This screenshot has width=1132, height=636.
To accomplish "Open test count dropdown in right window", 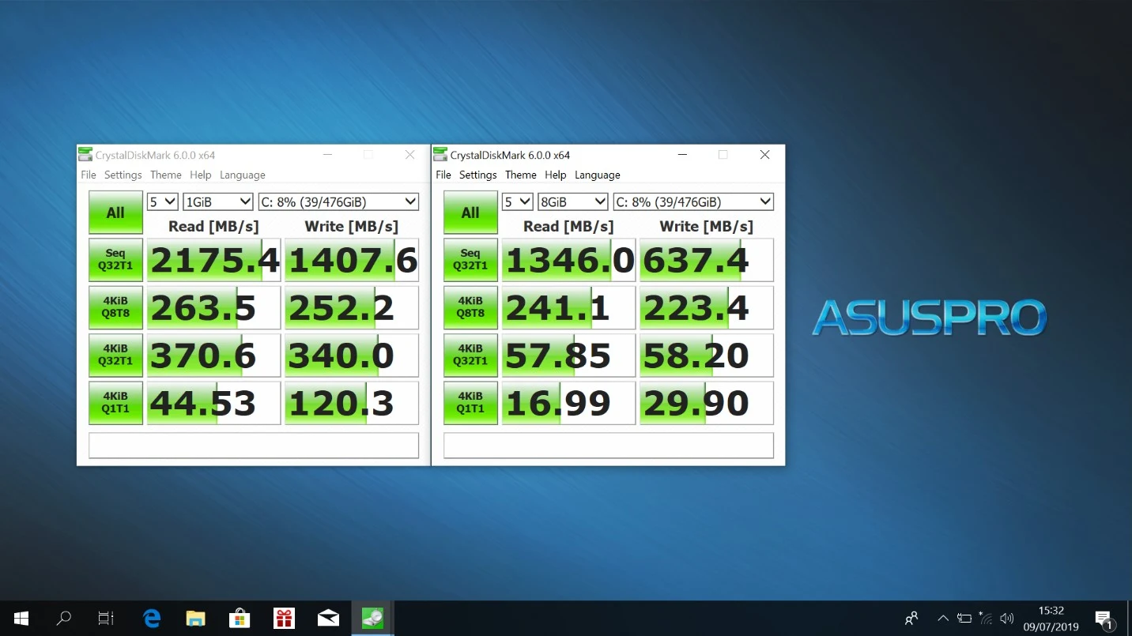I will tap(517, 201).
